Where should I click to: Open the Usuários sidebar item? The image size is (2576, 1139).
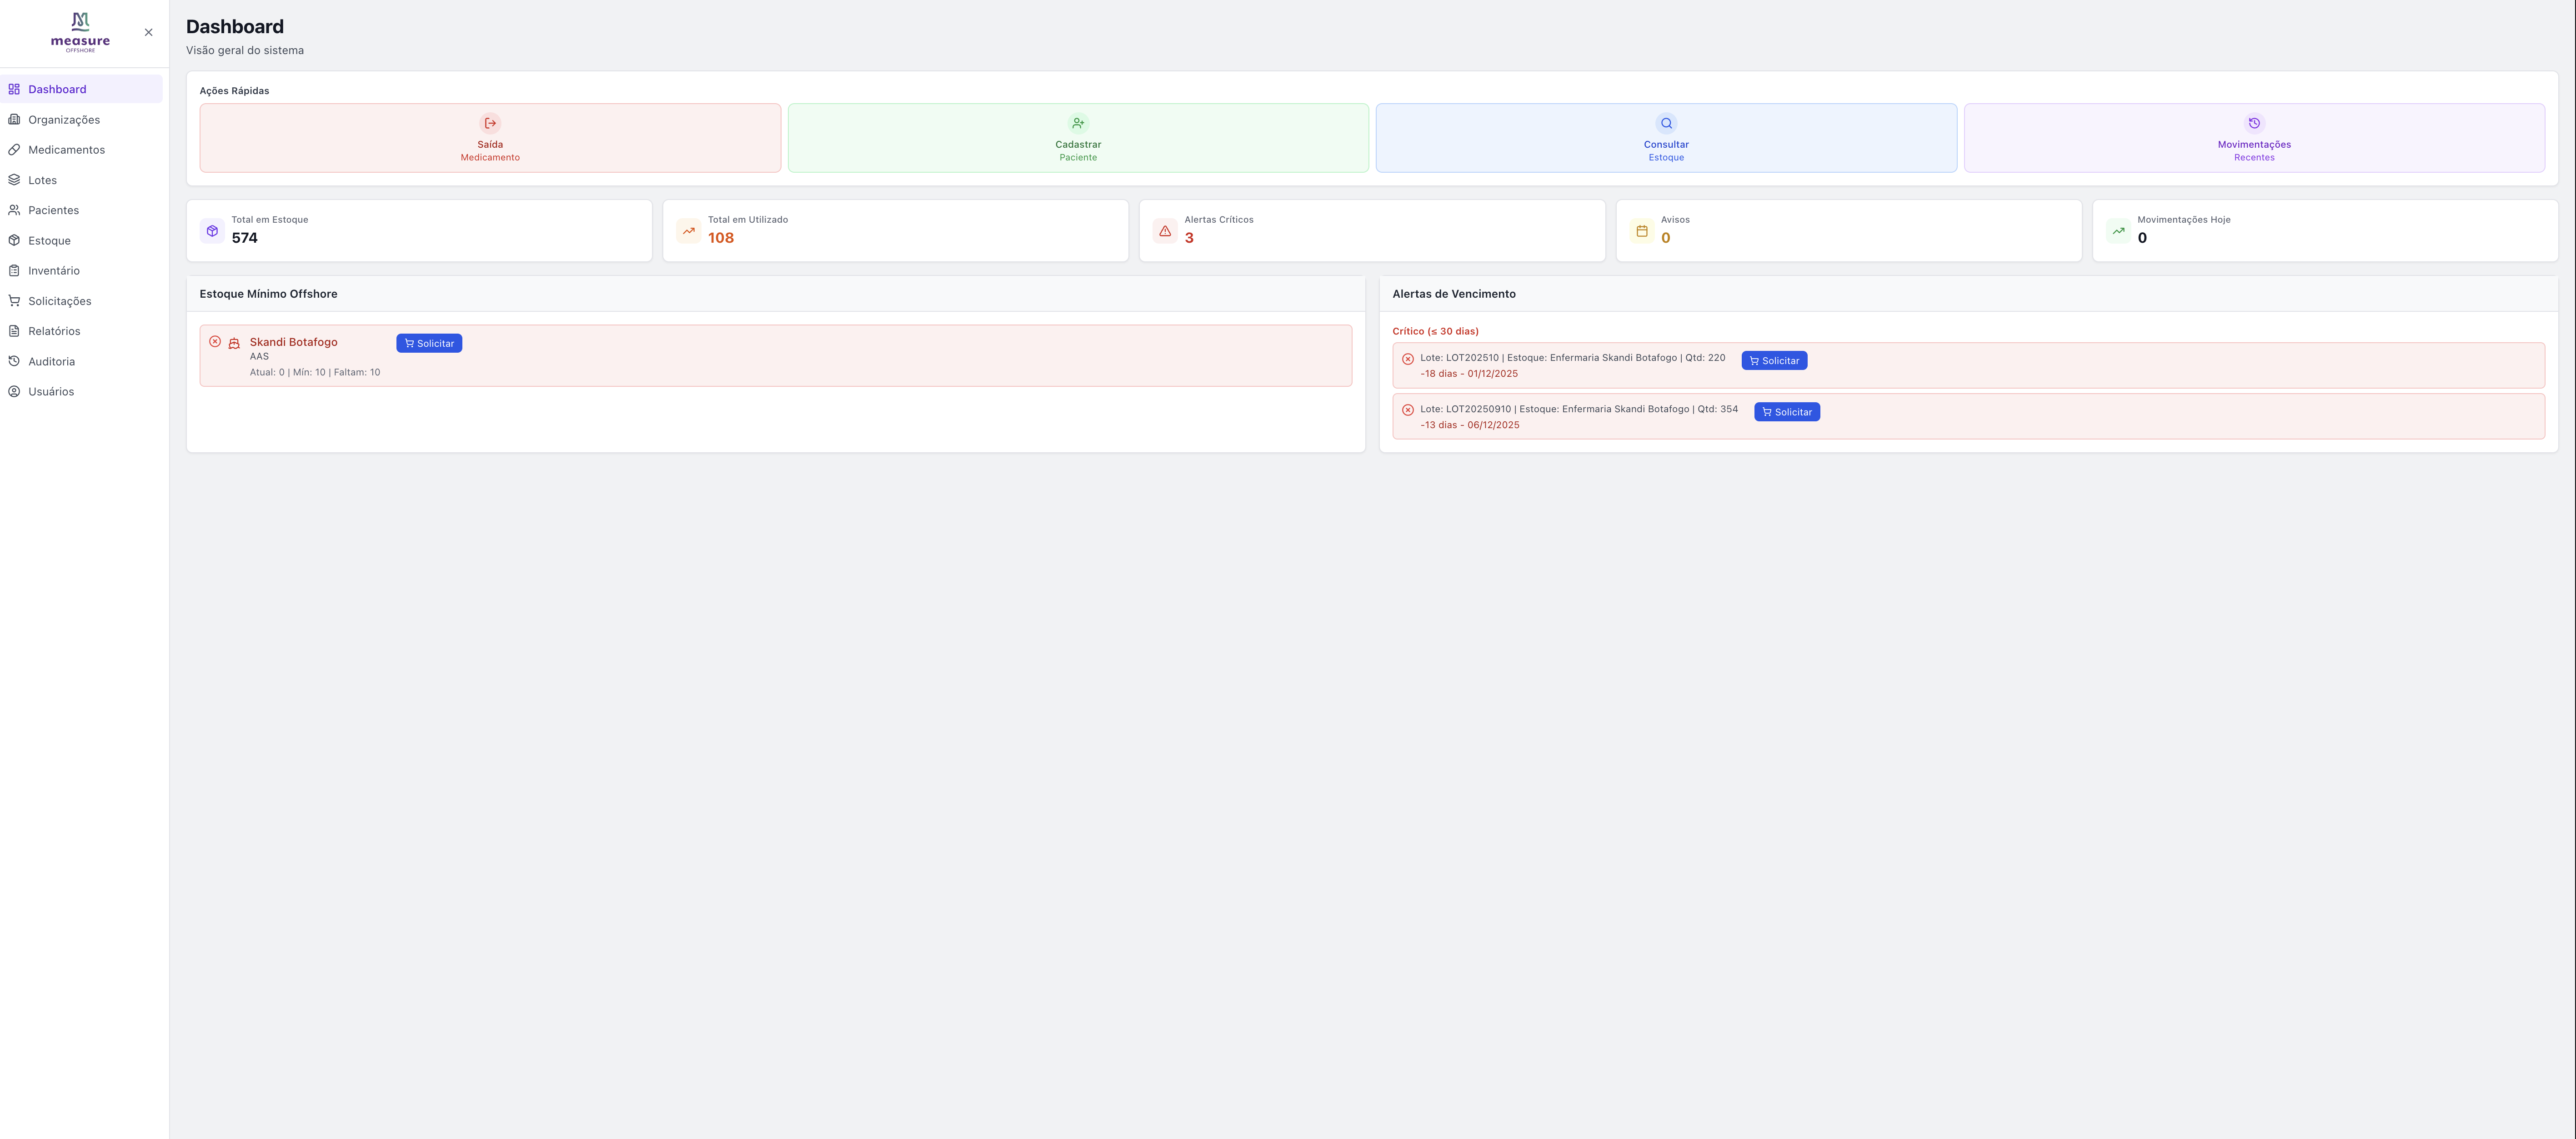pos(51,392)
